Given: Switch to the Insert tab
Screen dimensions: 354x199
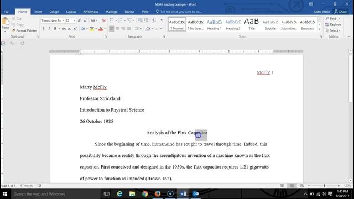Looking at the screenshot, I should pos(38,12).
